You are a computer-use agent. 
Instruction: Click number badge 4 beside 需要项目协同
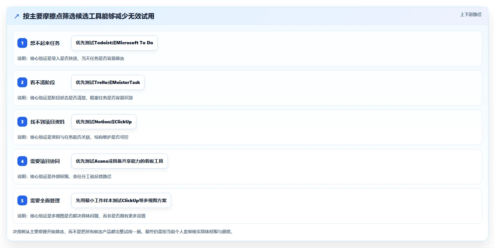coord(22,161)
